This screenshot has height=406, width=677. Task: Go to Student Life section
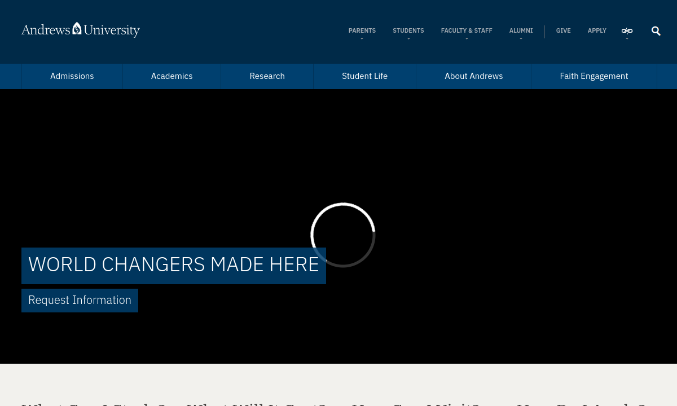tap(364, 76)
